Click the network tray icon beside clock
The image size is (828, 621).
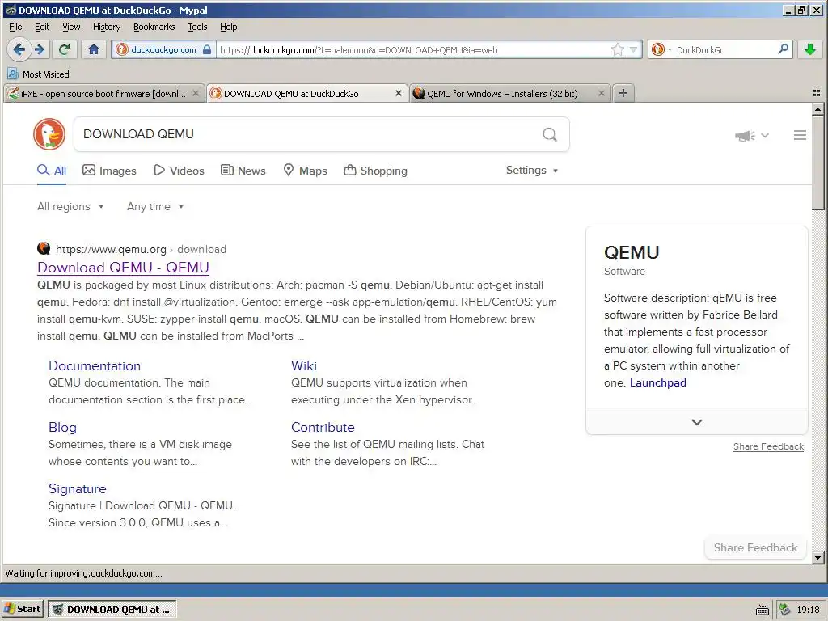[x=784, y=610]
